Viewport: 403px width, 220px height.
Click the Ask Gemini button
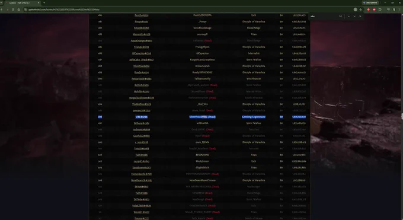pyautogui.click(x=370, y=2)
